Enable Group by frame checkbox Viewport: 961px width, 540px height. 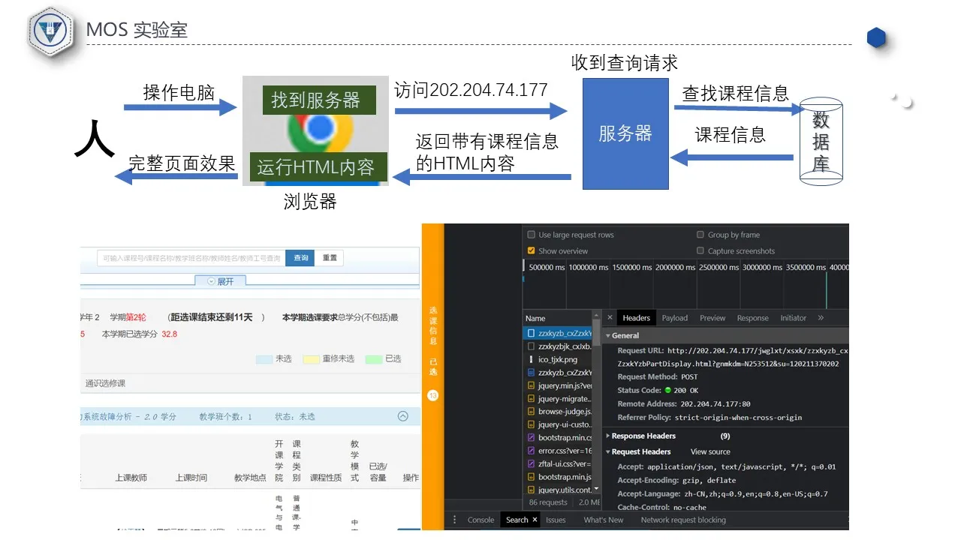[x=700, y=235]
